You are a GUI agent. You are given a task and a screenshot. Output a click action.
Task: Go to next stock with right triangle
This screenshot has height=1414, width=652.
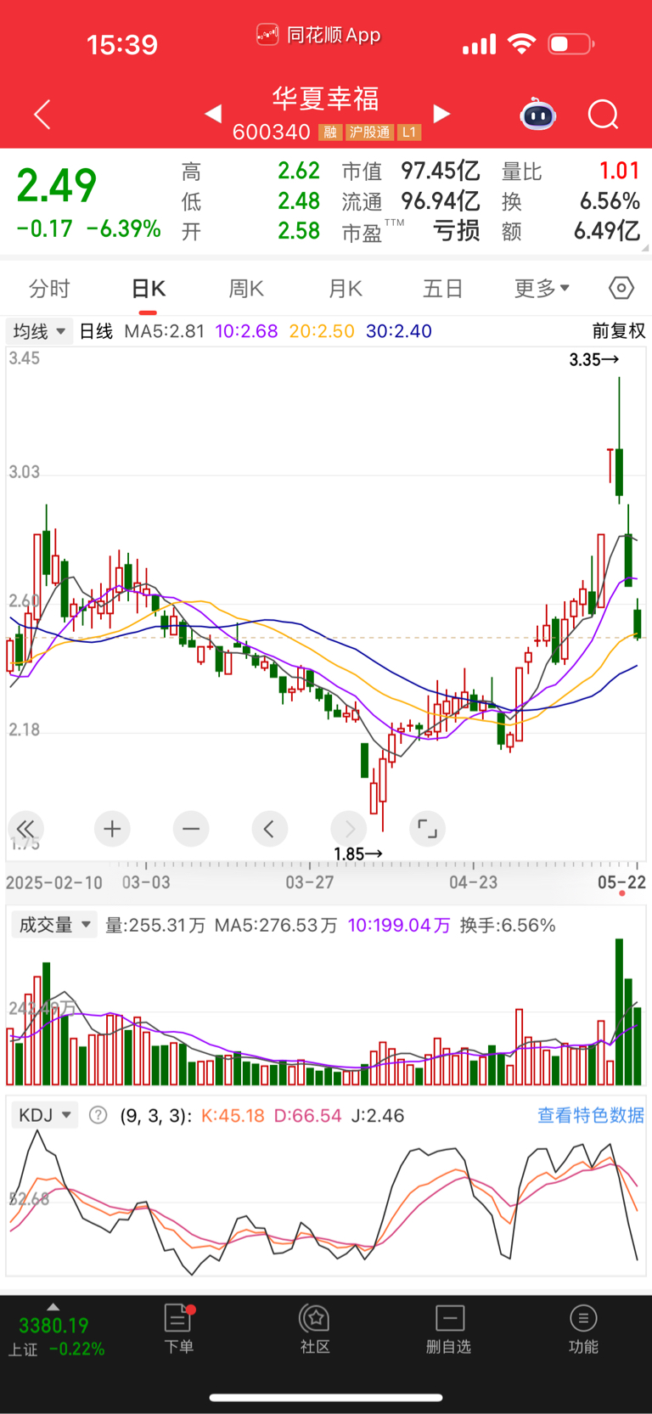pyautogui.click(x=441, y=113)
